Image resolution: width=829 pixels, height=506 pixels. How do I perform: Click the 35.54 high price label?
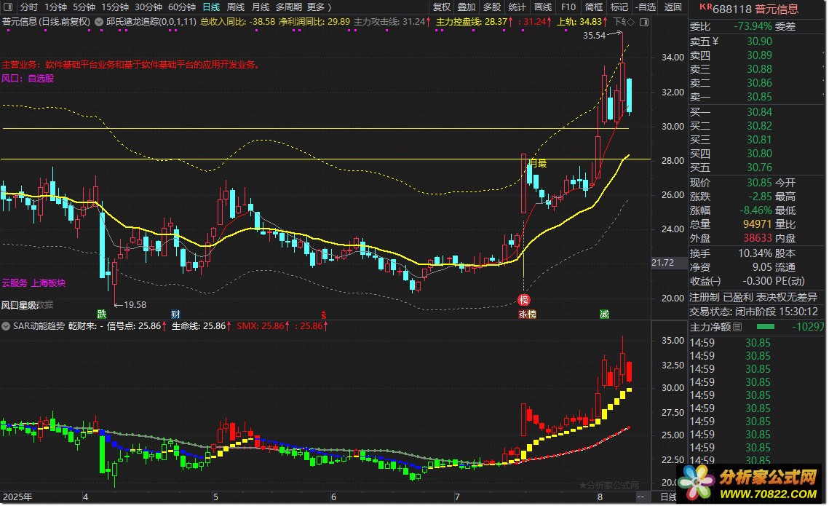(594, 36)
